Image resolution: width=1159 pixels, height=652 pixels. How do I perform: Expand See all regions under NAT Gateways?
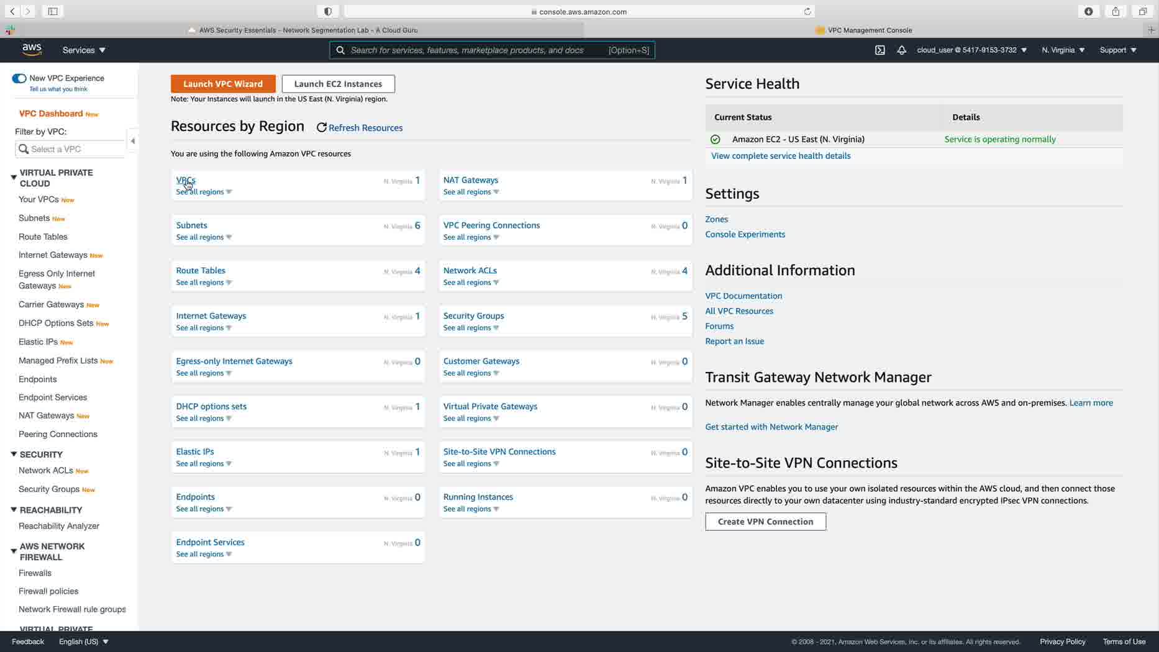(471, 192)
